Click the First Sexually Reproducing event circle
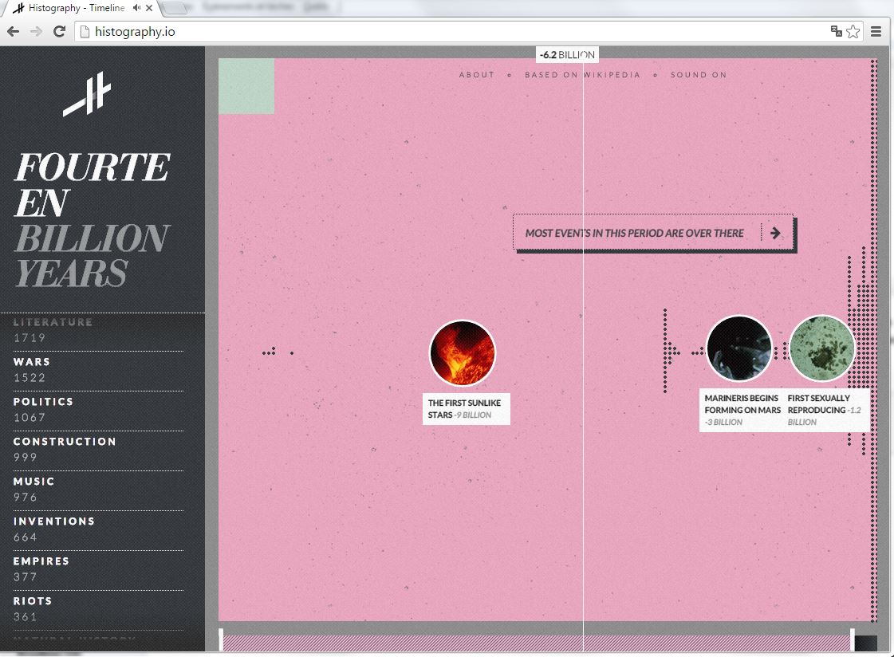 pos(821,348)
